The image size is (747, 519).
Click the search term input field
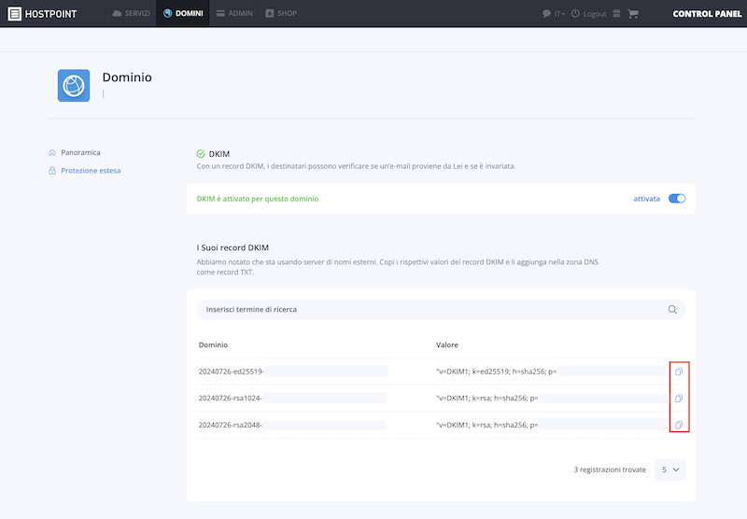point(441,310)
